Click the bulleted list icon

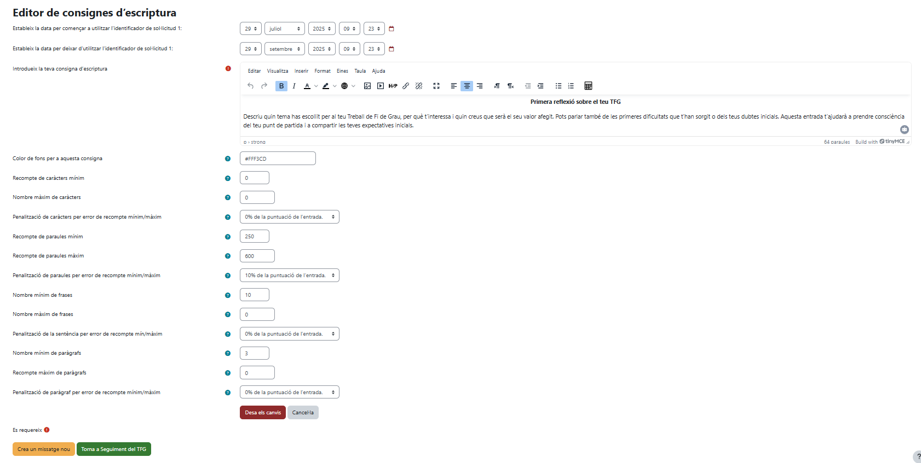(x=558, y=86)
